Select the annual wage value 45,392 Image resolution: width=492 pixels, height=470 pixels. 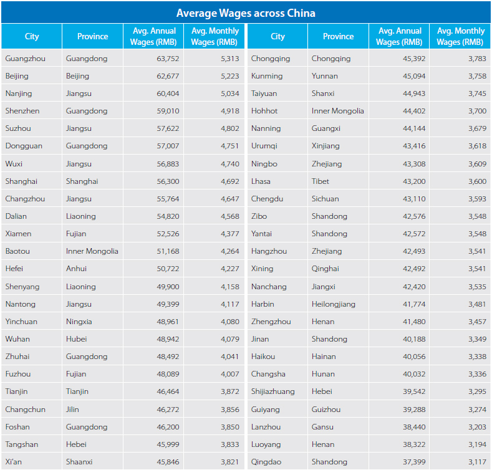pos(410,59)
